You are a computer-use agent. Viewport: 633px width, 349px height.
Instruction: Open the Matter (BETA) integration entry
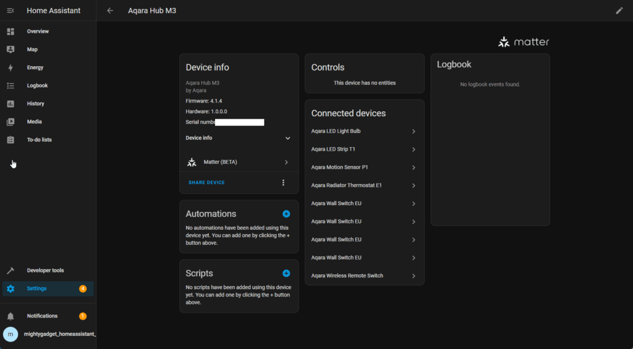[238, 162]
